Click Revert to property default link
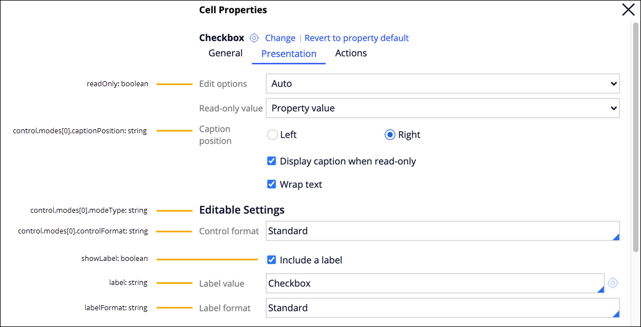The width and height of the screenshot is (641, 327). pyautogui.click(x=356, y=38)
